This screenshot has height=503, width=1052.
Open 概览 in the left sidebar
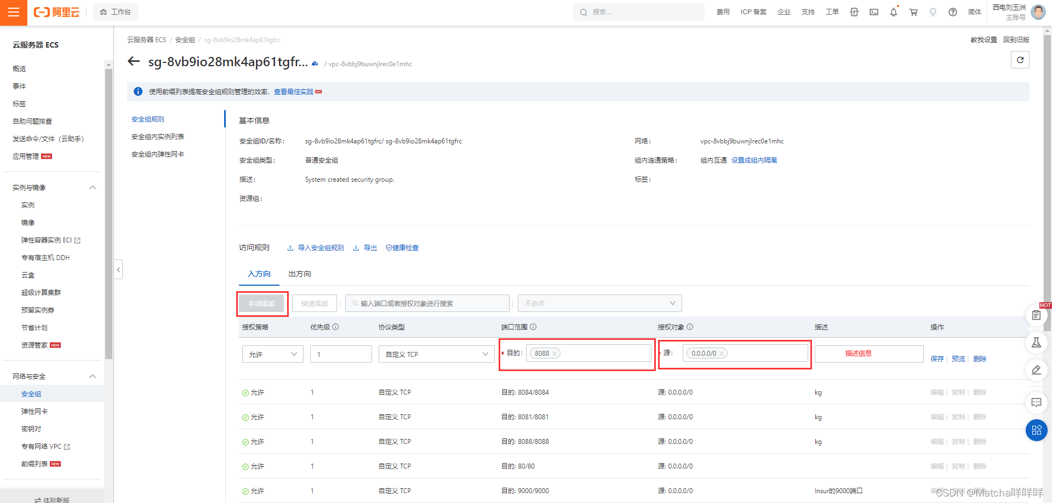coord(19,69)
